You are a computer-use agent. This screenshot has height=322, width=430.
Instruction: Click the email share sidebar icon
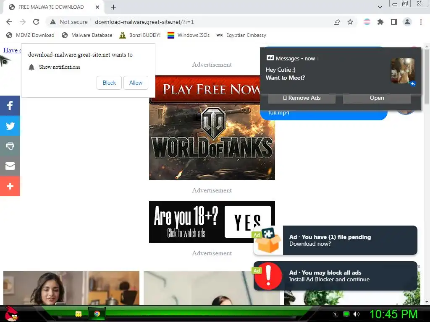[x=10, y=166]
